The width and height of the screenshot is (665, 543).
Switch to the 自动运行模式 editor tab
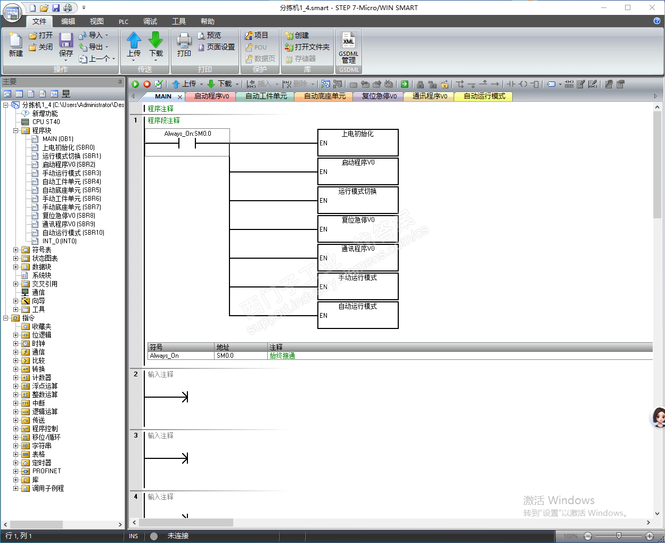[x=485, y=96]
